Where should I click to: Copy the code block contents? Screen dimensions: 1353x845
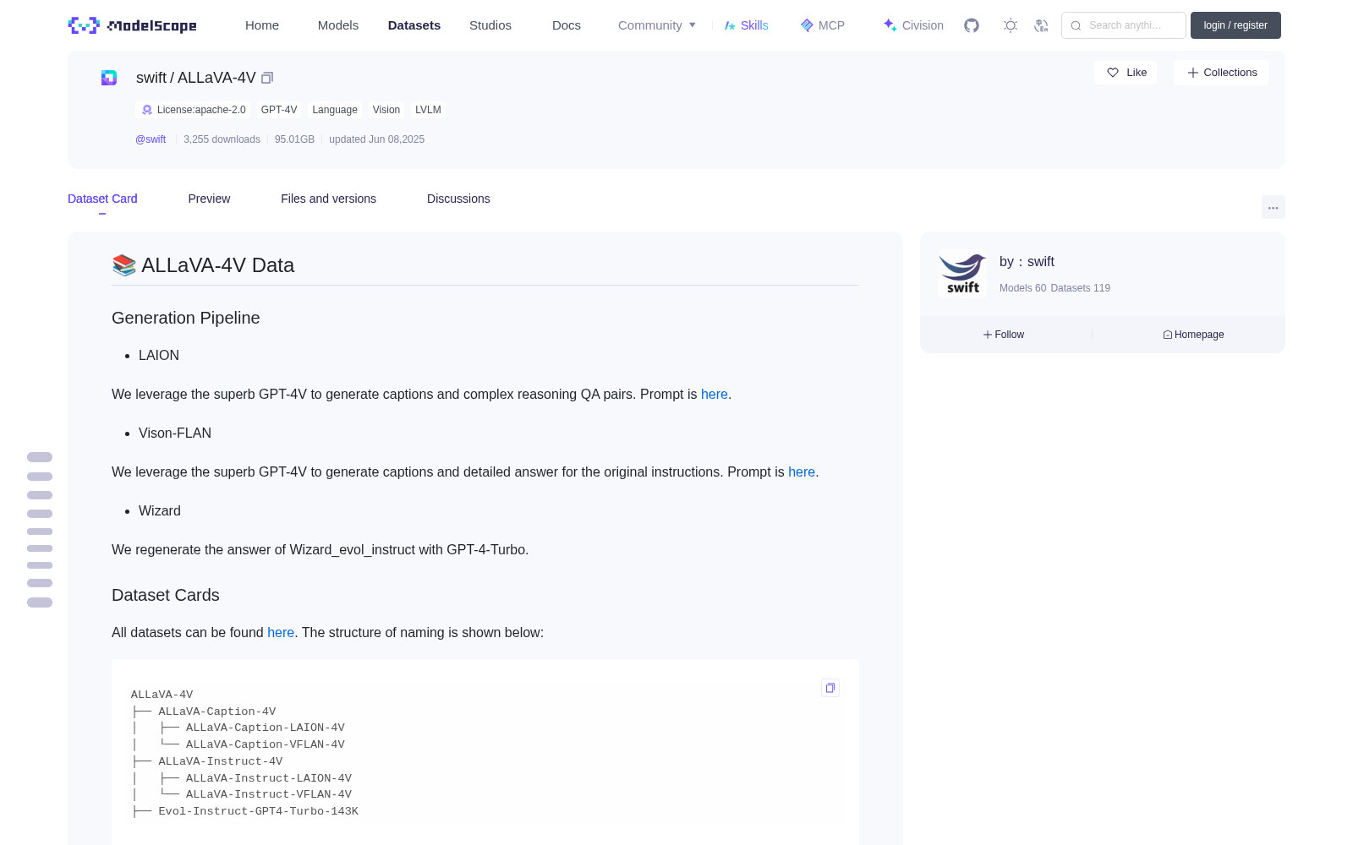click(x=830, y=688)
